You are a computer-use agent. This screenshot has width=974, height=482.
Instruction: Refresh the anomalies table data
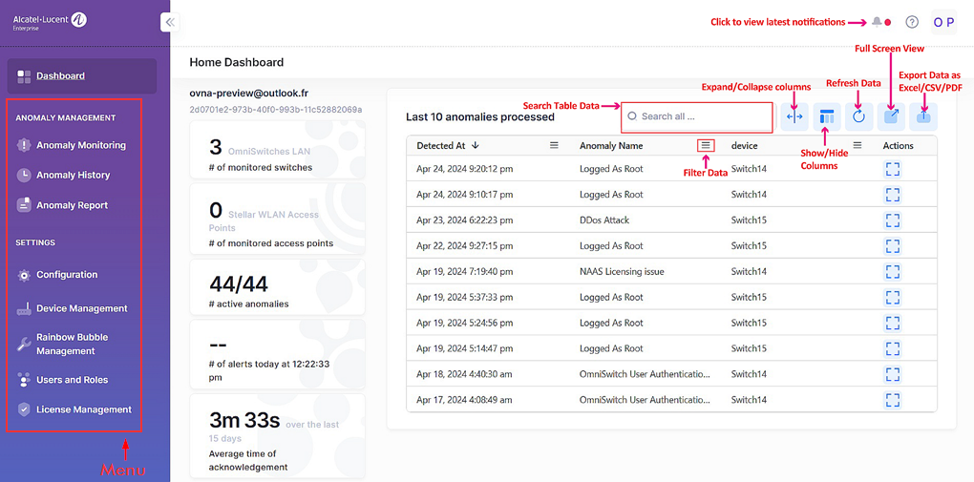[x=858, y=116]
